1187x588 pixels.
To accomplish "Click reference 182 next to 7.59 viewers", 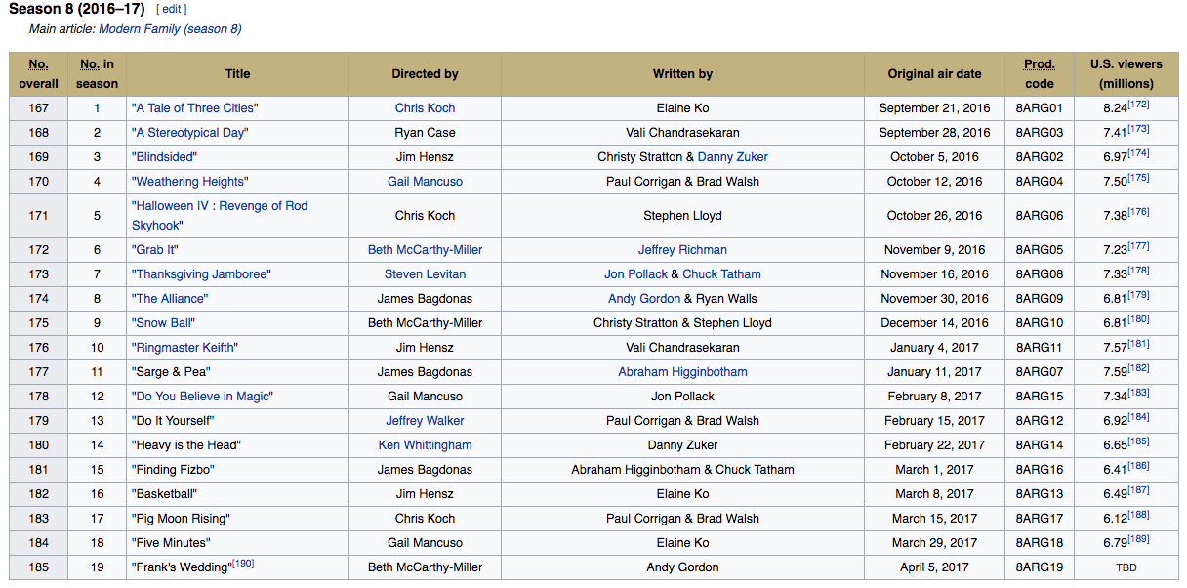I will click(x=1138, y=368).
